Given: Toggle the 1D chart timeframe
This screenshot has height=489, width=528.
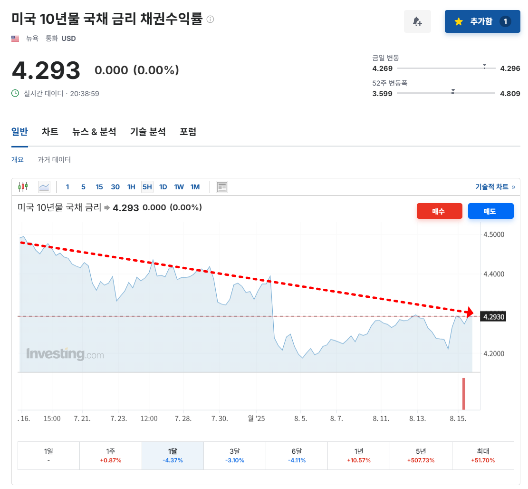Looking at the screenshot, I should 163,186.
